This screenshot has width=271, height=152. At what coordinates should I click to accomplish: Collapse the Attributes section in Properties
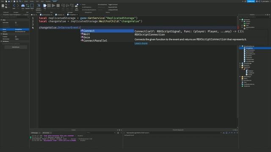point(1,41)
